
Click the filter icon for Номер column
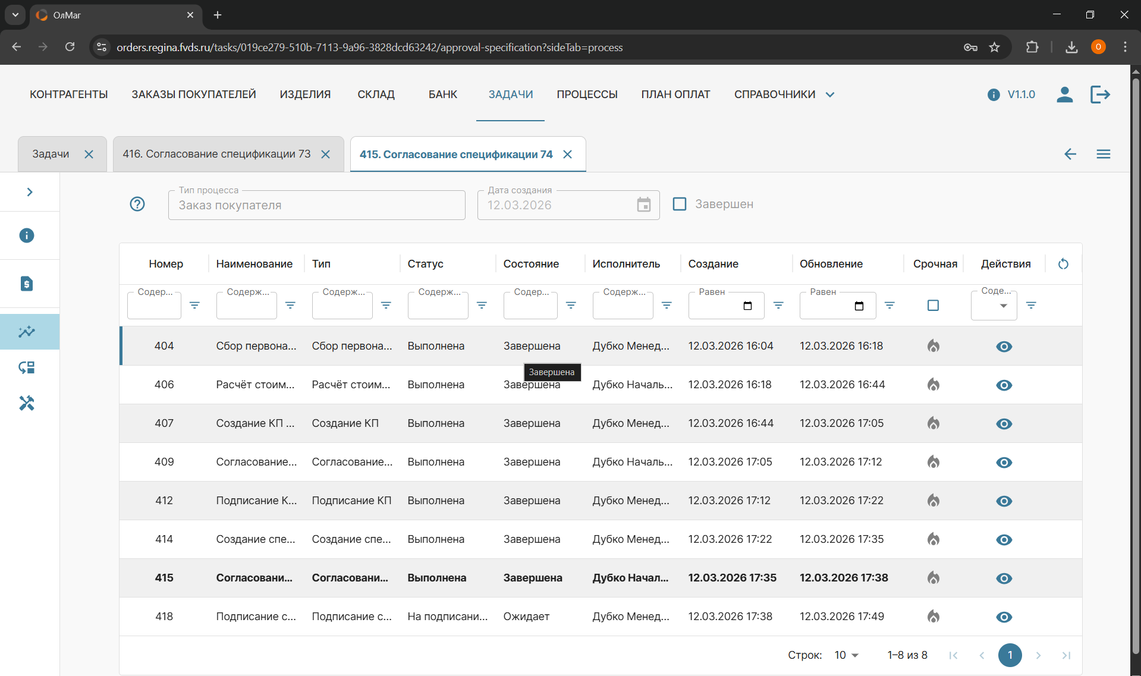click(194, 305)
